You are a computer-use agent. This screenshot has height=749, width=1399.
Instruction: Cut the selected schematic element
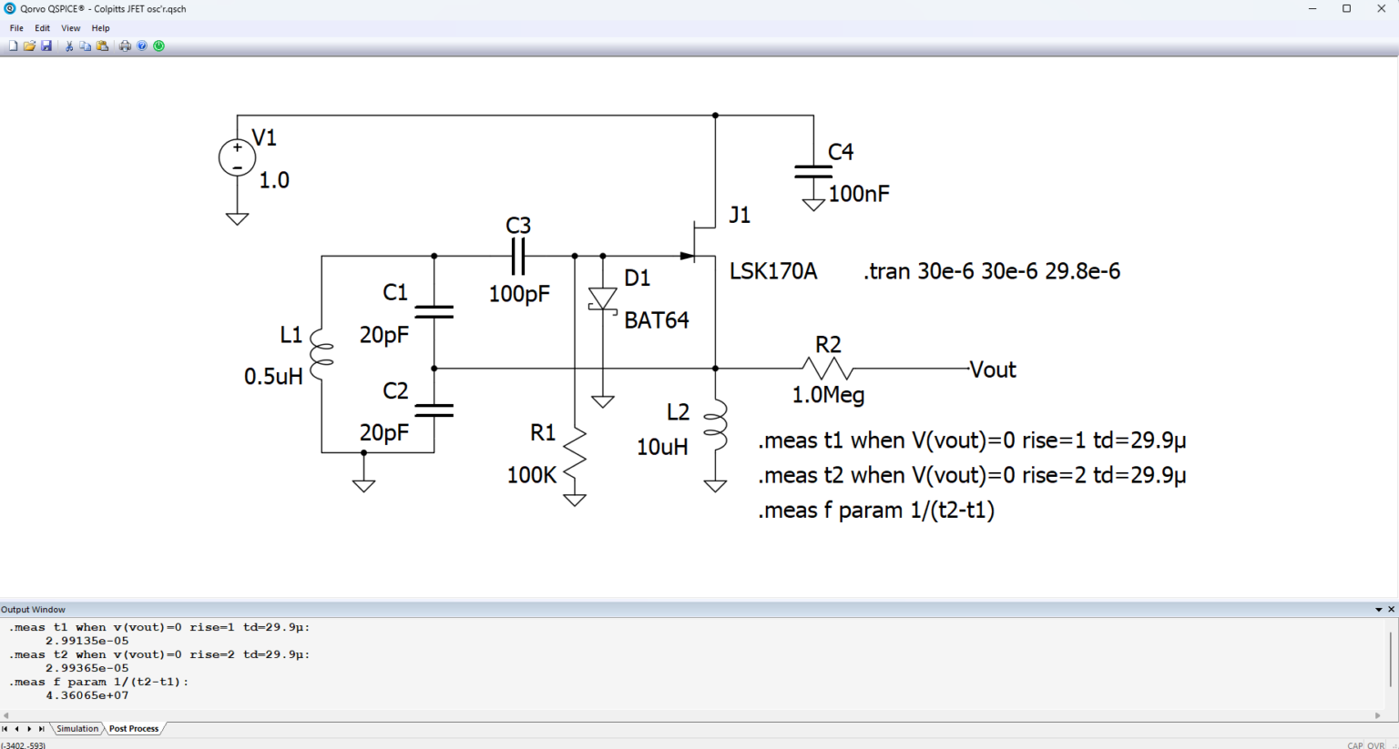click(68, 46)
